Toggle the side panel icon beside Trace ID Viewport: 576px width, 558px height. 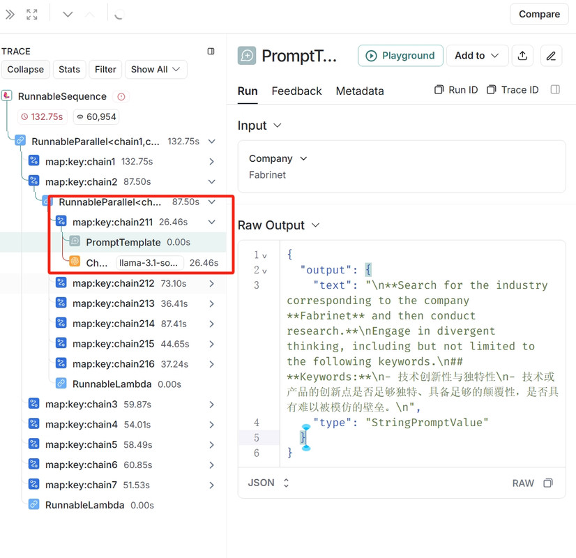coord(555,90)
